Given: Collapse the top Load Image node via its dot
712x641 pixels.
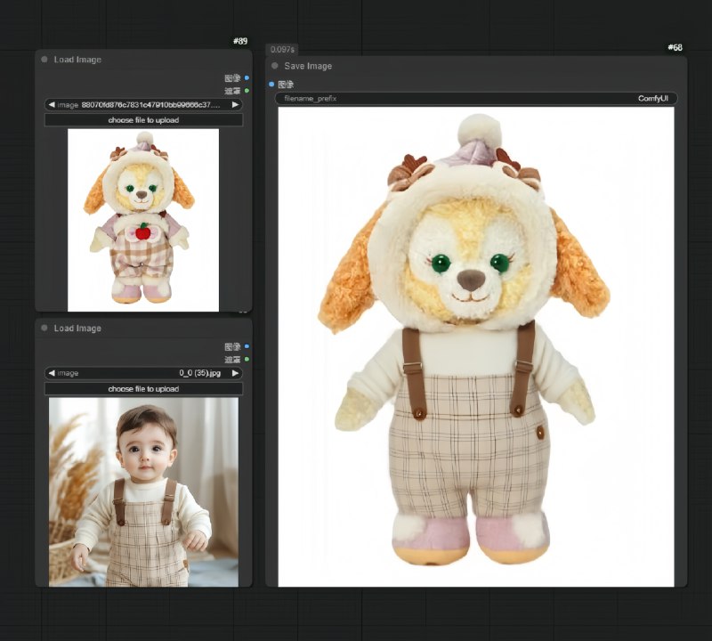Looking at the screenshot, I should [x=44, y=60].
